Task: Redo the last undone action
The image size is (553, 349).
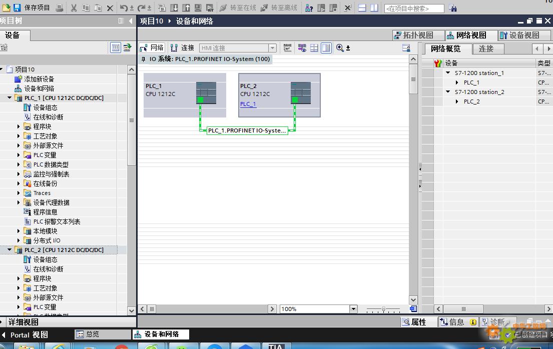Action: (x=142, y=8)
